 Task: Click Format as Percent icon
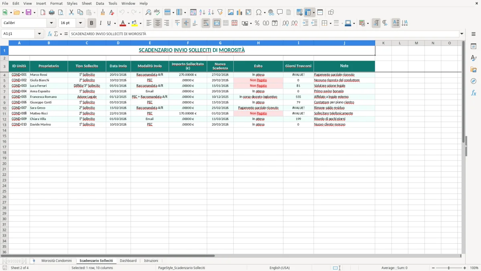click(257, 23)
